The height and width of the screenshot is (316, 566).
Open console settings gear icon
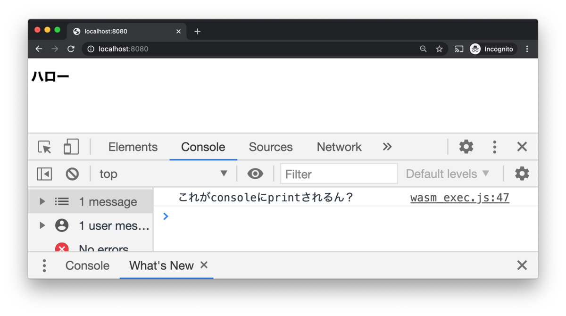(522, 174)
